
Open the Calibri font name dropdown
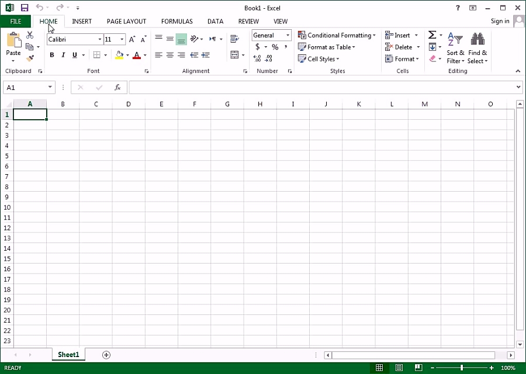point(100,39)
